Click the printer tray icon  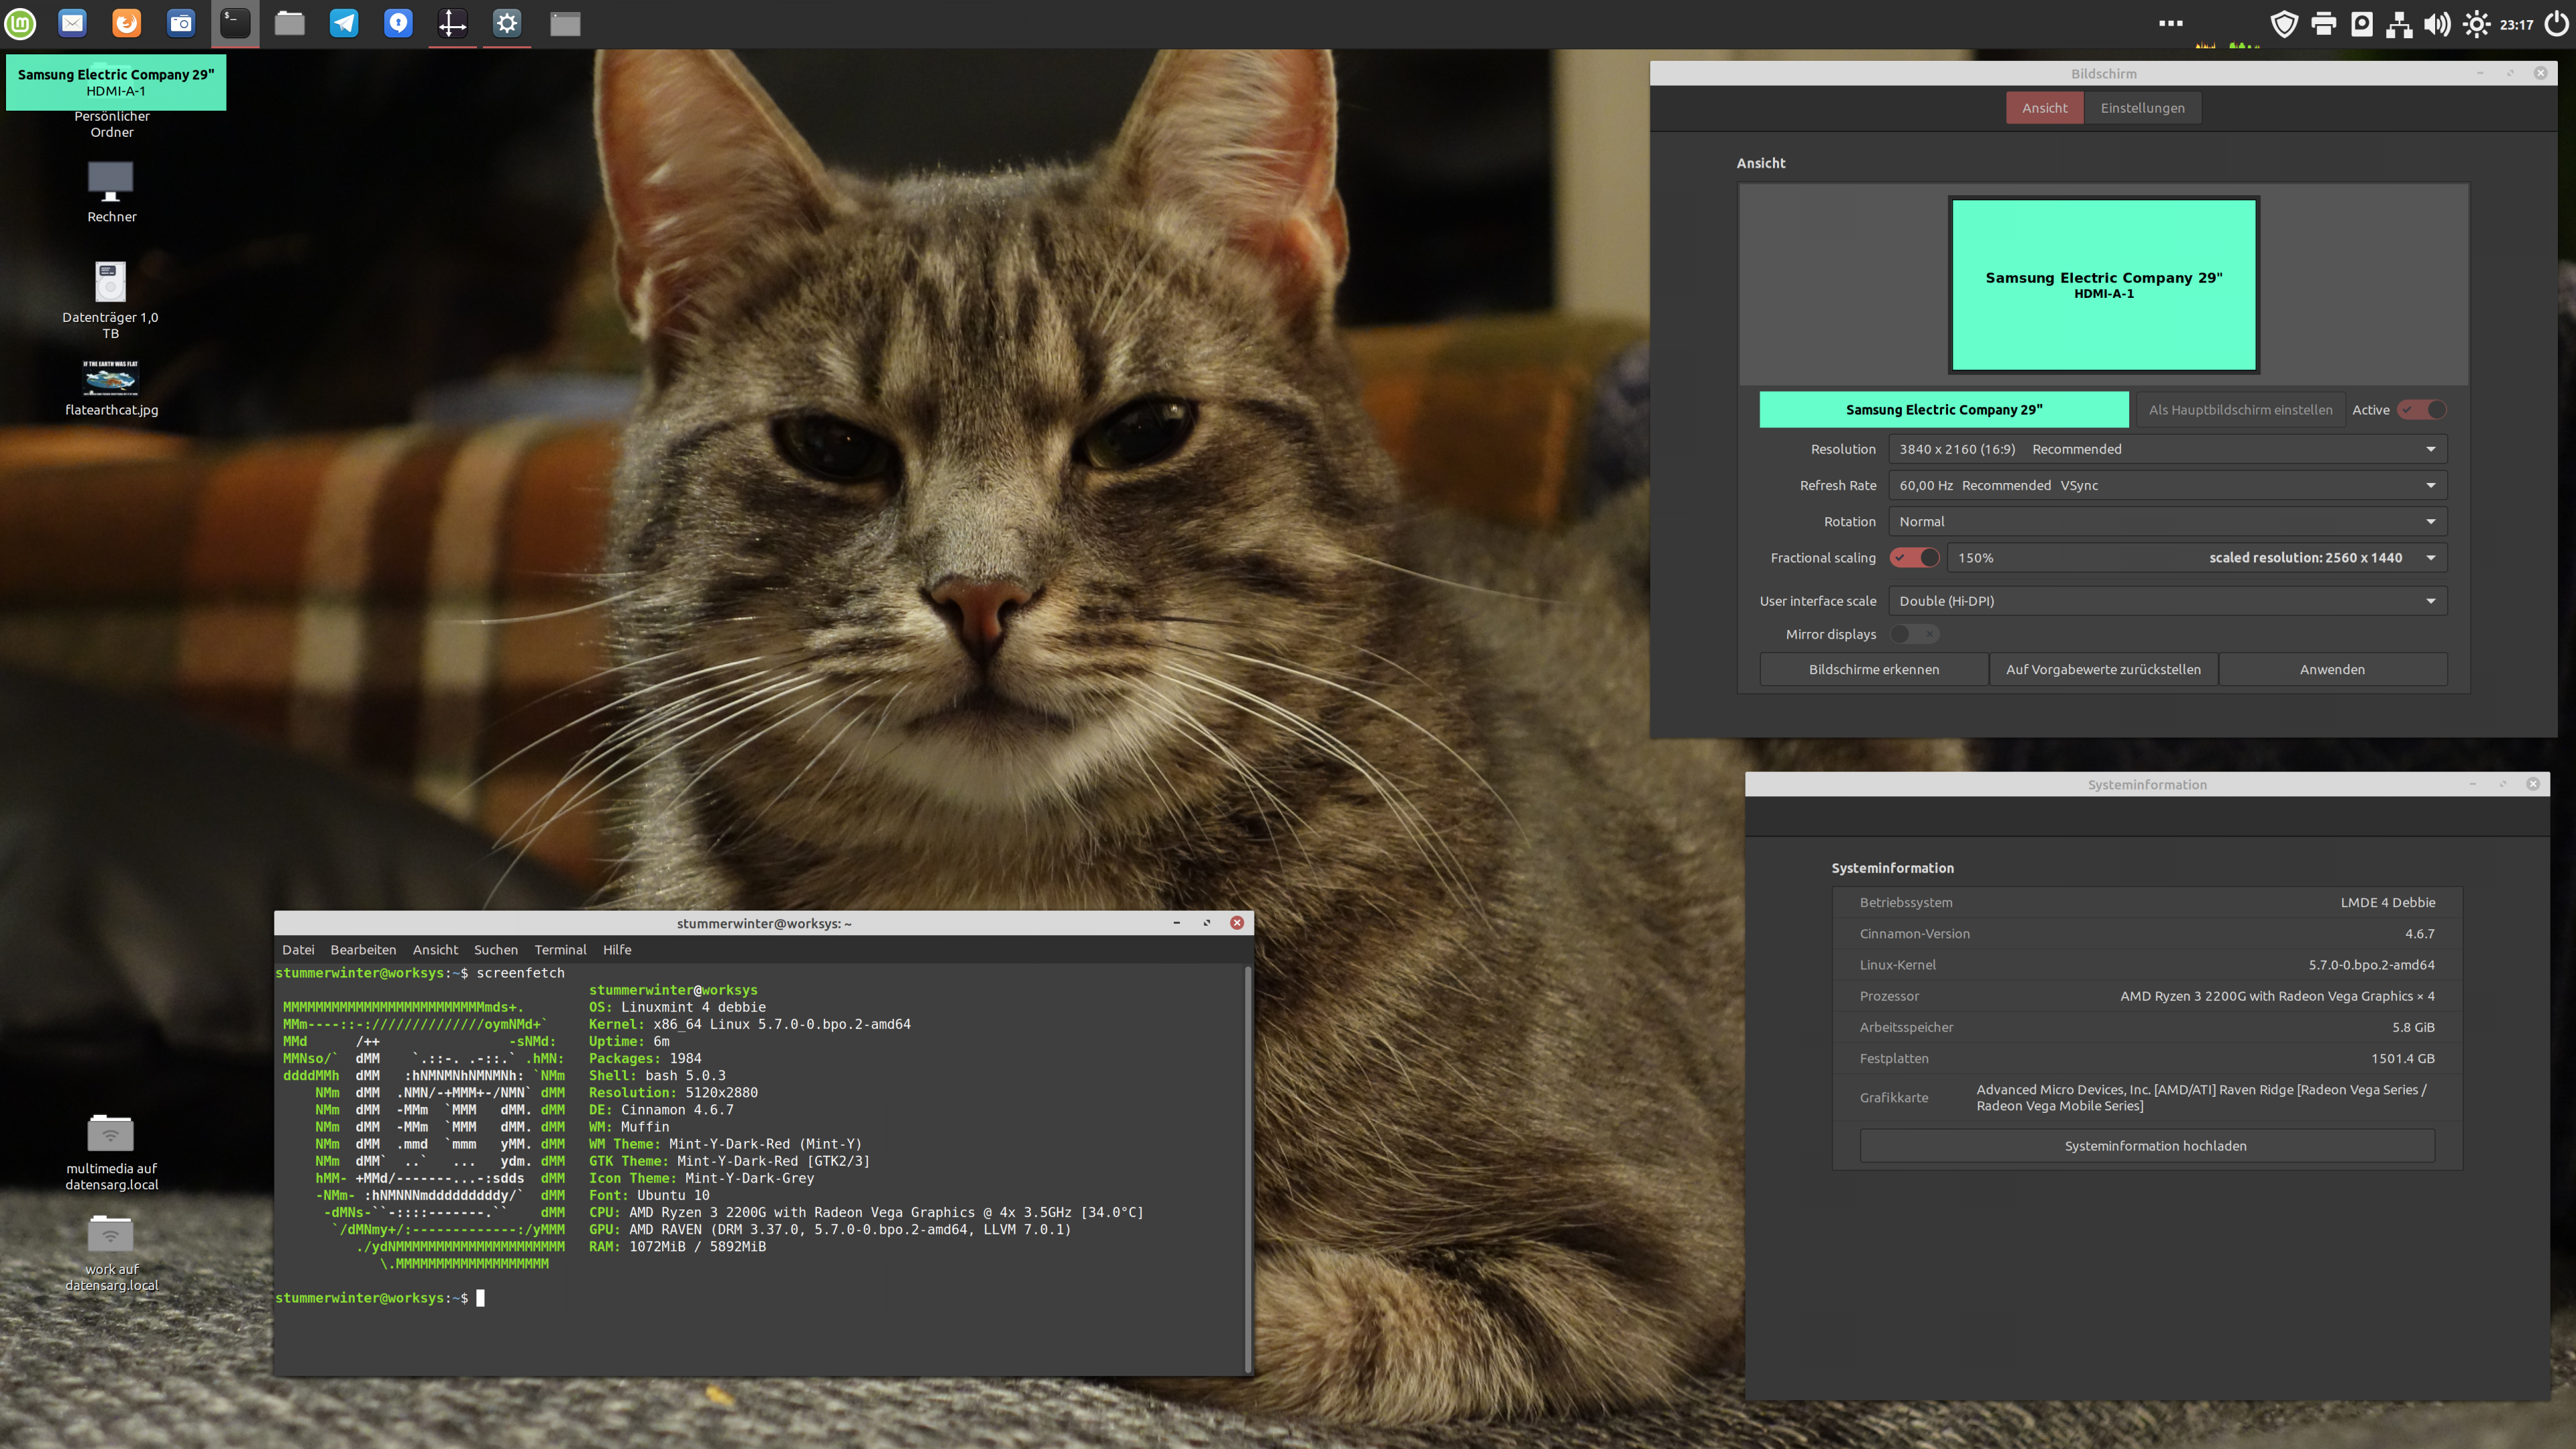[x=2323, y=24]
